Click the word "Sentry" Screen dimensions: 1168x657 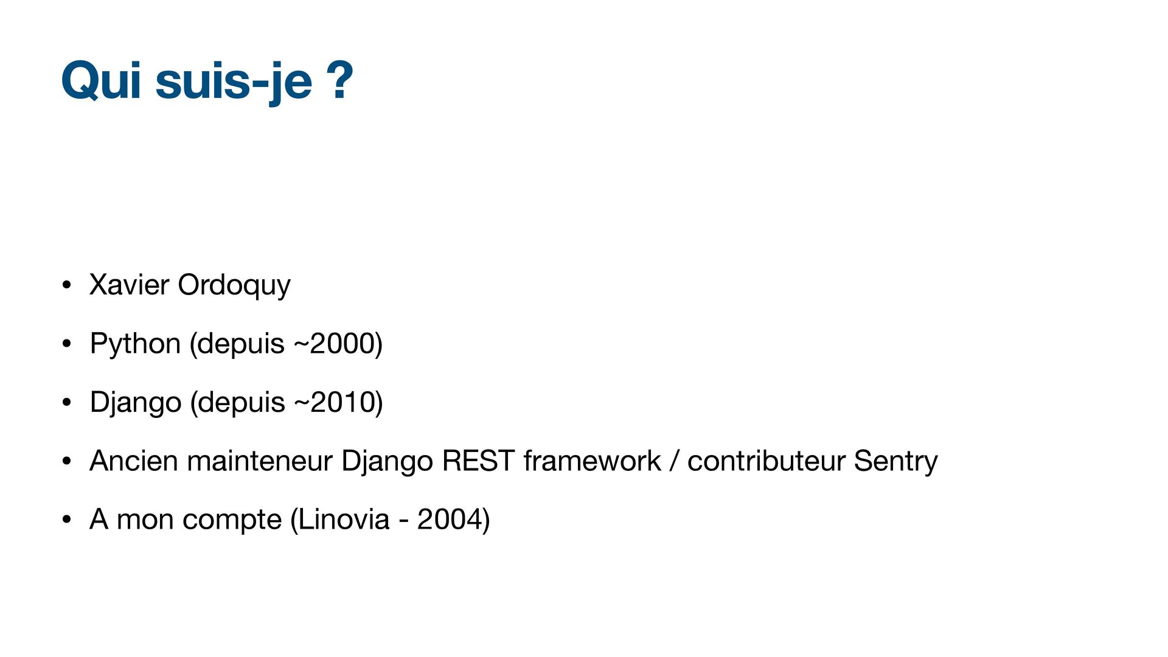895,461
